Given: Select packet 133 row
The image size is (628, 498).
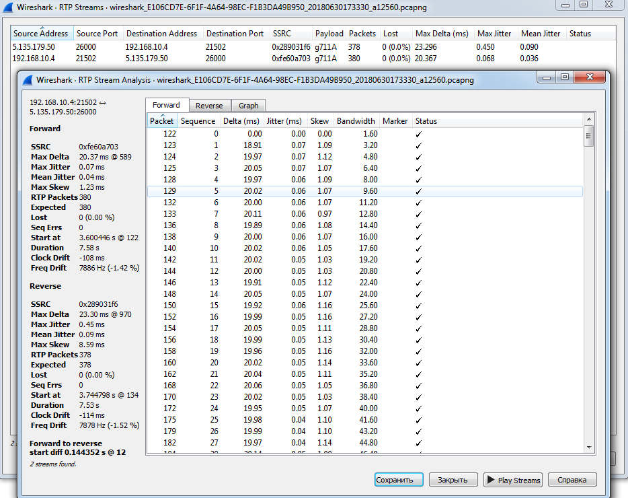Looking at the screenshot, I should [365, 214].
